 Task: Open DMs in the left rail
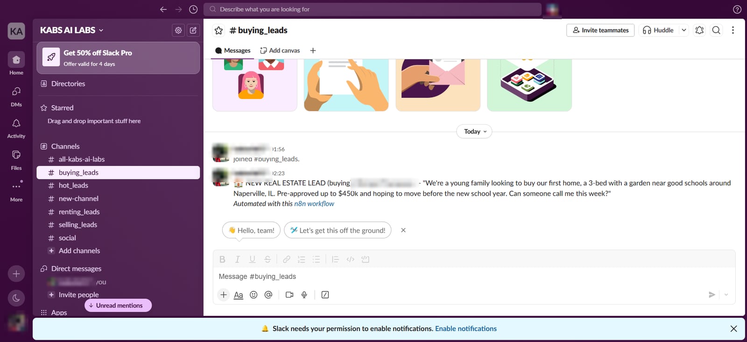pyautogui.click(x=16, y=96)
